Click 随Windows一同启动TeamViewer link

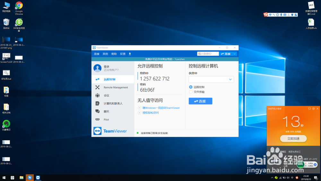coord(161,108)
